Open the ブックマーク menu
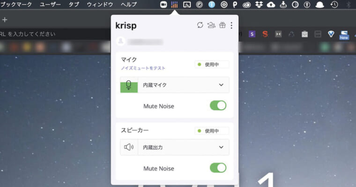Image resolution: width=356 pixels, height=187 pixels. 16,4
